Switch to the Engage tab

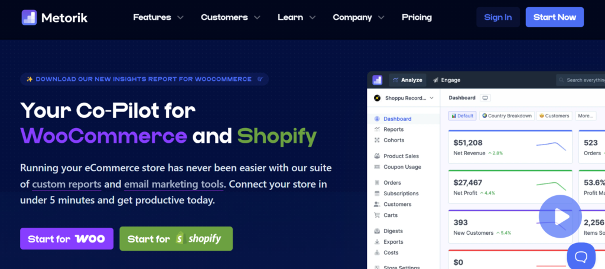446,80
